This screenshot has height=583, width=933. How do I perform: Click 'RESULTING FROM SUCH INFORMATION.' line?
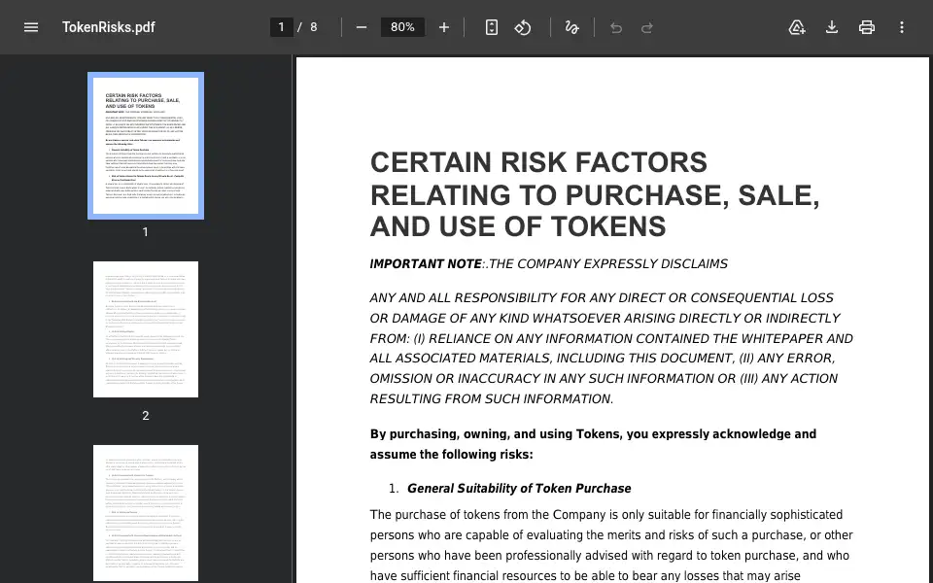coord(492,399)
